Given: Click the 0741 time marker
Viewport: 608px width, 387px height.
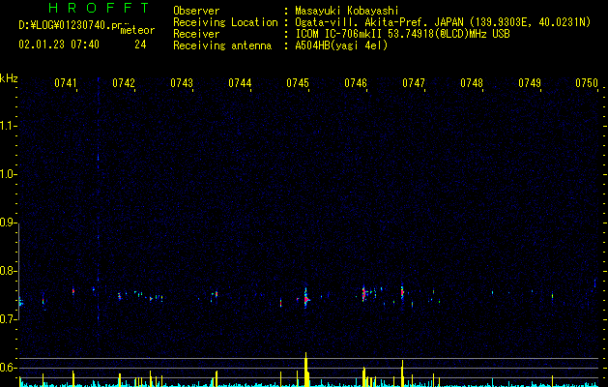Looking at the screenshot, I should point(66,83).
